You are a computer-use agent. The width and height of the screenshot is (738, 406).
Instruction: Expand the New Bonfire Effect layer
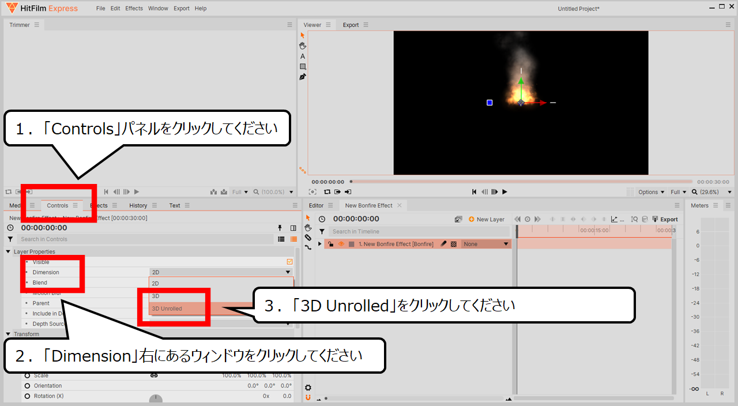pos(320,244)
